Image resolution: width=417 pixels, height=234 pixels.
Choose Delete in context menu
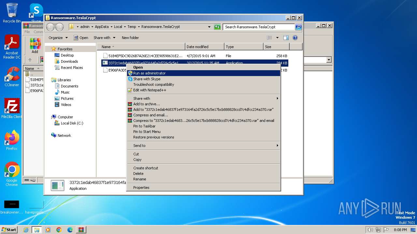click(x=203, y=174)
